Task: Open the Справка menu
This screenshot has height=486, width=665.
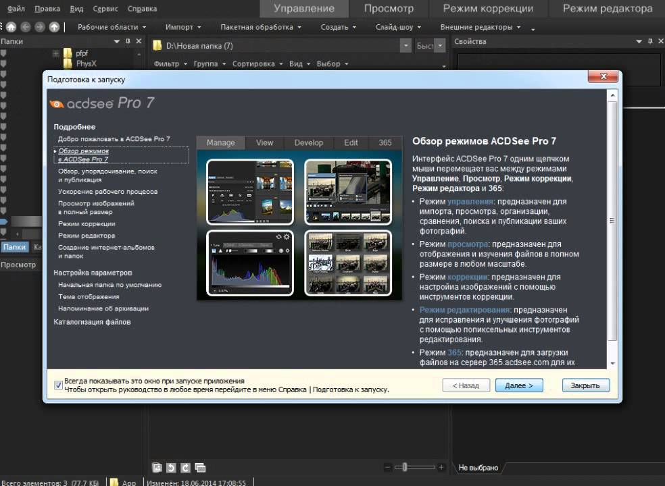Action: coord(142,9)
